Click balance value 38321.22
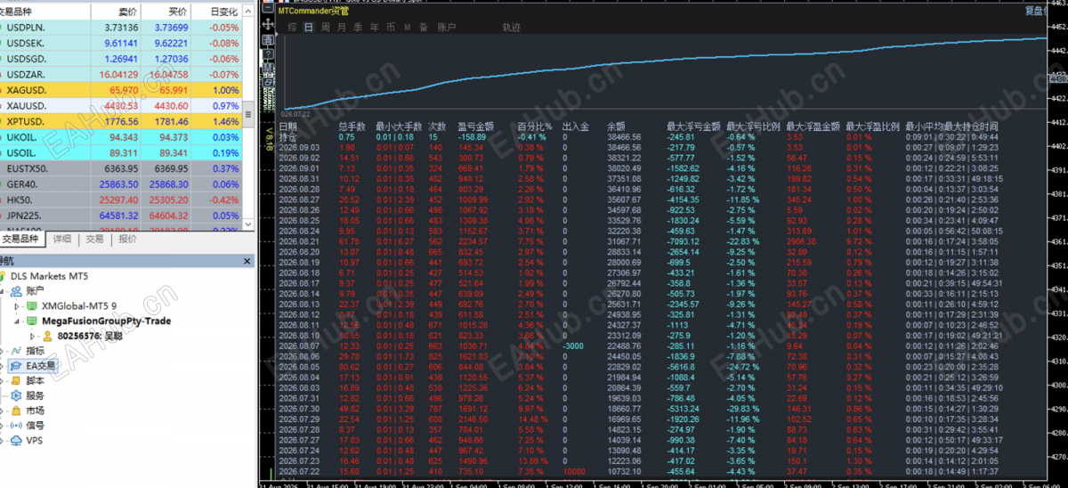 point(624,157)
